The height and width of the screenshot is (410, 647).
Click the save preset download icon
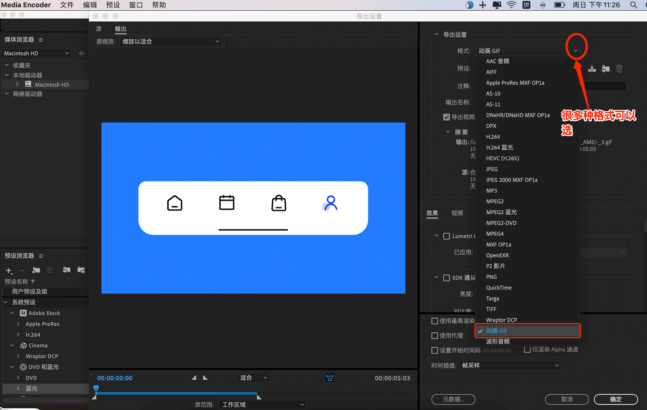point(592,69)
